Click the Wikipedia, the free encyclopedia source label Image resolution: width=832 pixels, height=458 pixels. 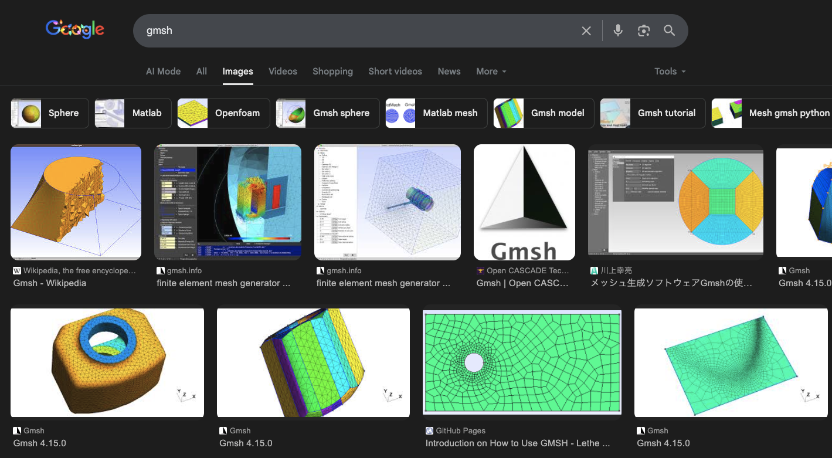(x=80, y=271)
